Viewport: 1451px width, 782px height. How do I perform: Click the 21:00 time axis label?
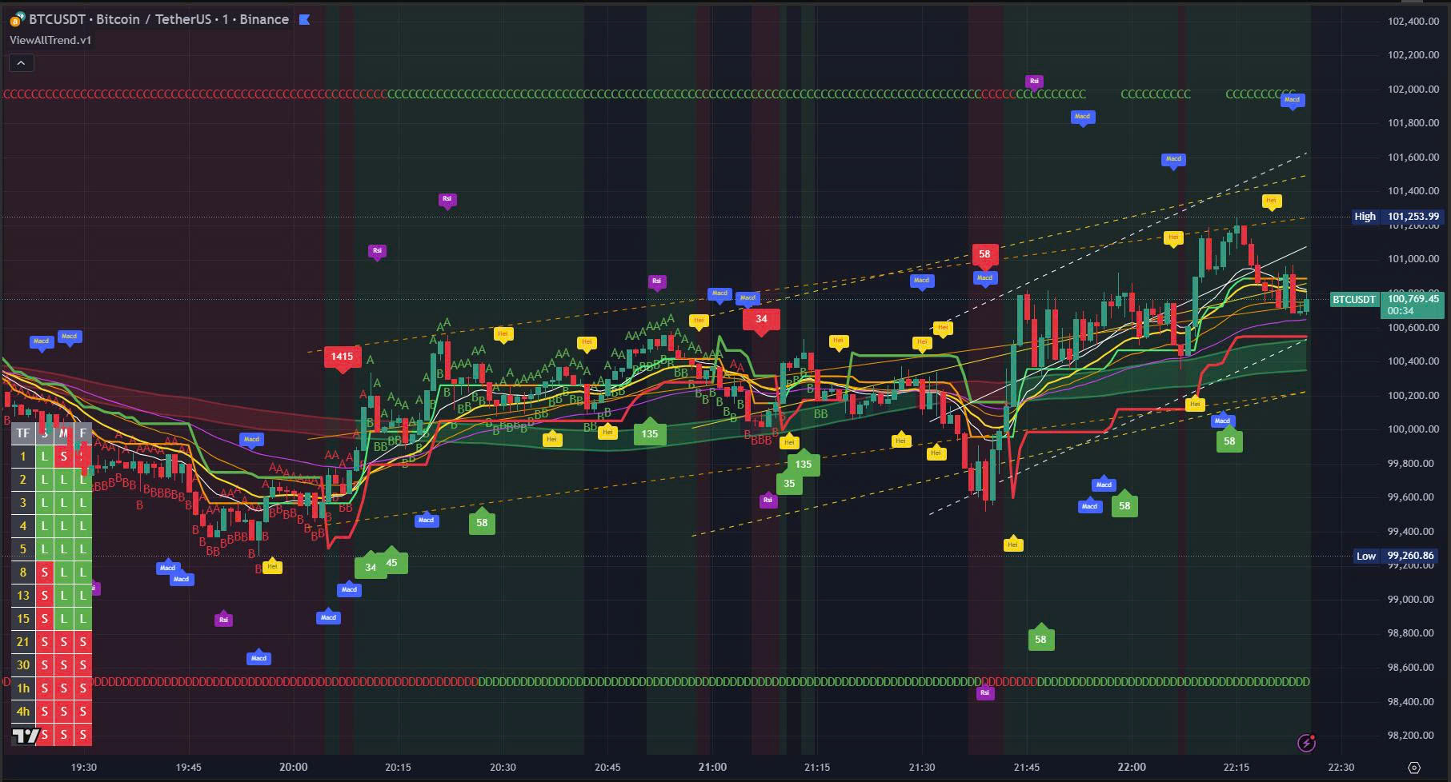pos(712,768)
